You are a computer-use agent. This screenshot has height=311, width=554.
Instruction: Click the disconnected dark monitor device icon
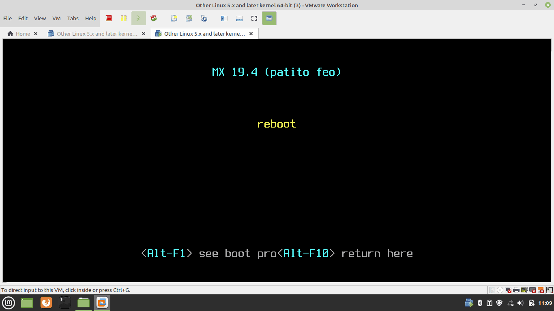tap(533, 290)
